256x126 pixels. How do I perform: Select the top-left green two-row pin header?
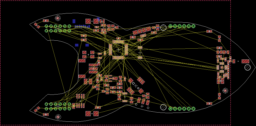pos(58,28)
